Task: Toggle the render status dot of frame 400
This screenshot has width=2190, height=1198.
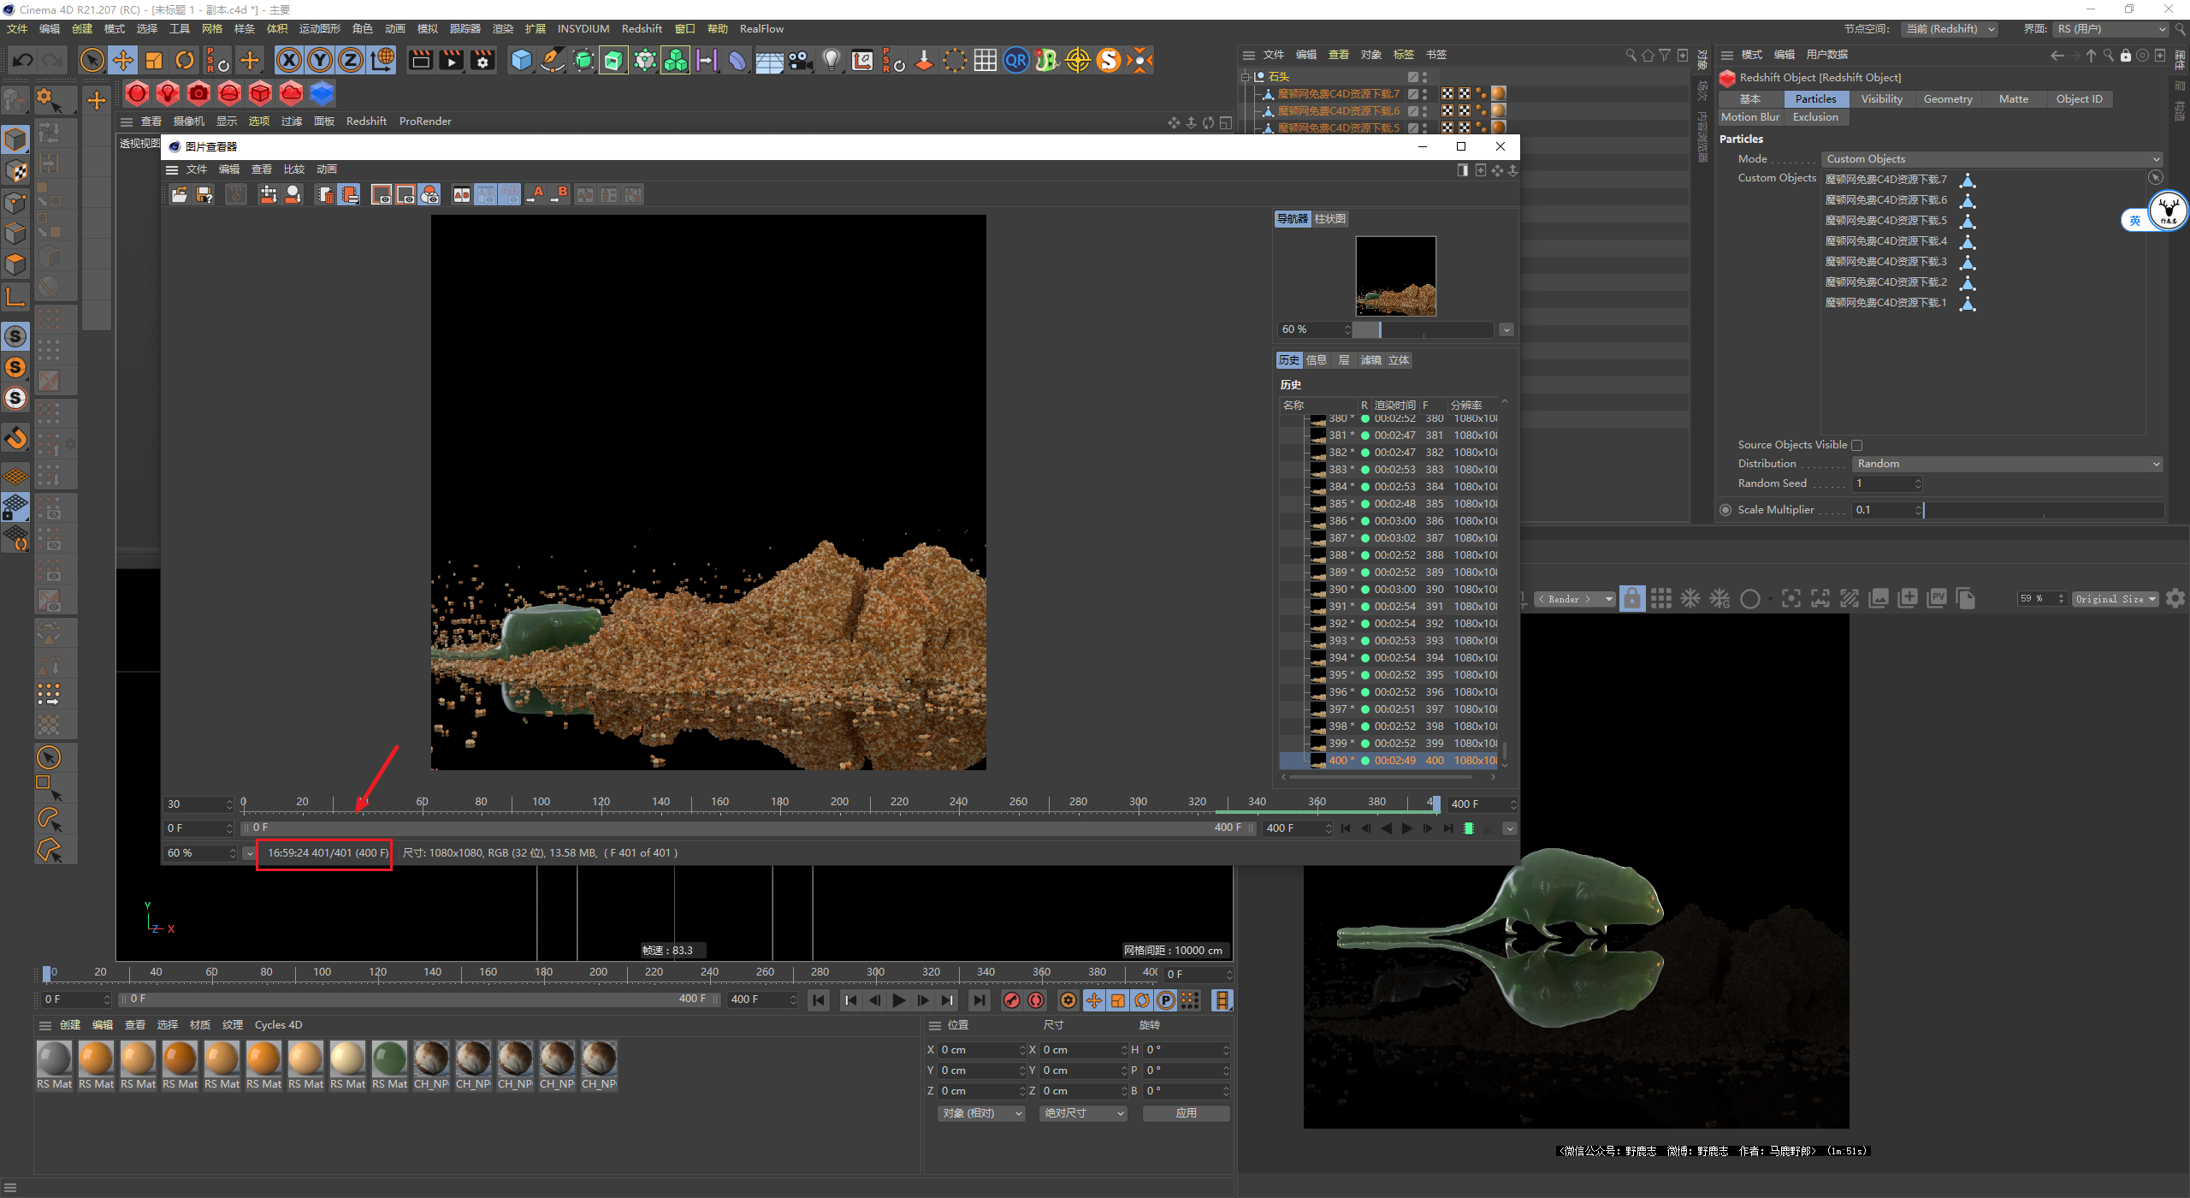Action: tap(1365, 761)
